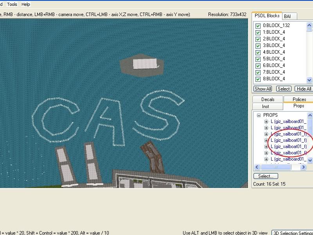
Task: Toggle the 1:BLOCK_4 checkbox
Action: pyautogui.click(x=258, y=33)
